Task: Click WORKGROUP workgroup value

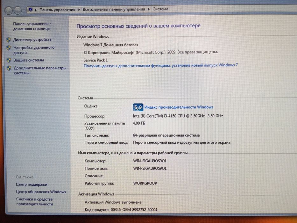Action: [145, 183]
